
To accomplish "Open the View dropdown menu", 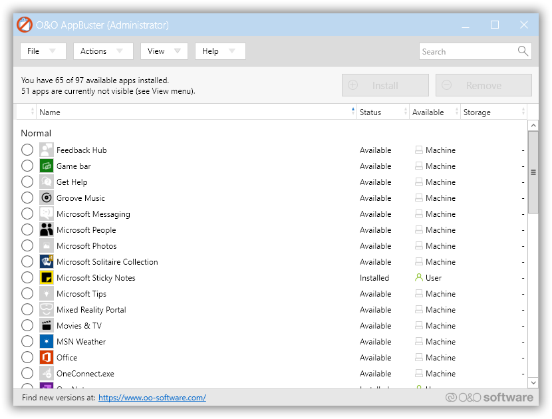I will [x=164, y=51].
